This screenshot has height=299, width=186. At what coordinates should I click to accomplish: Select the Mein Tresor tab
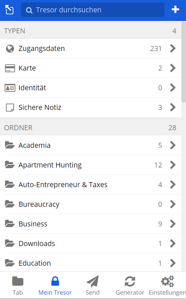point(55,285)
